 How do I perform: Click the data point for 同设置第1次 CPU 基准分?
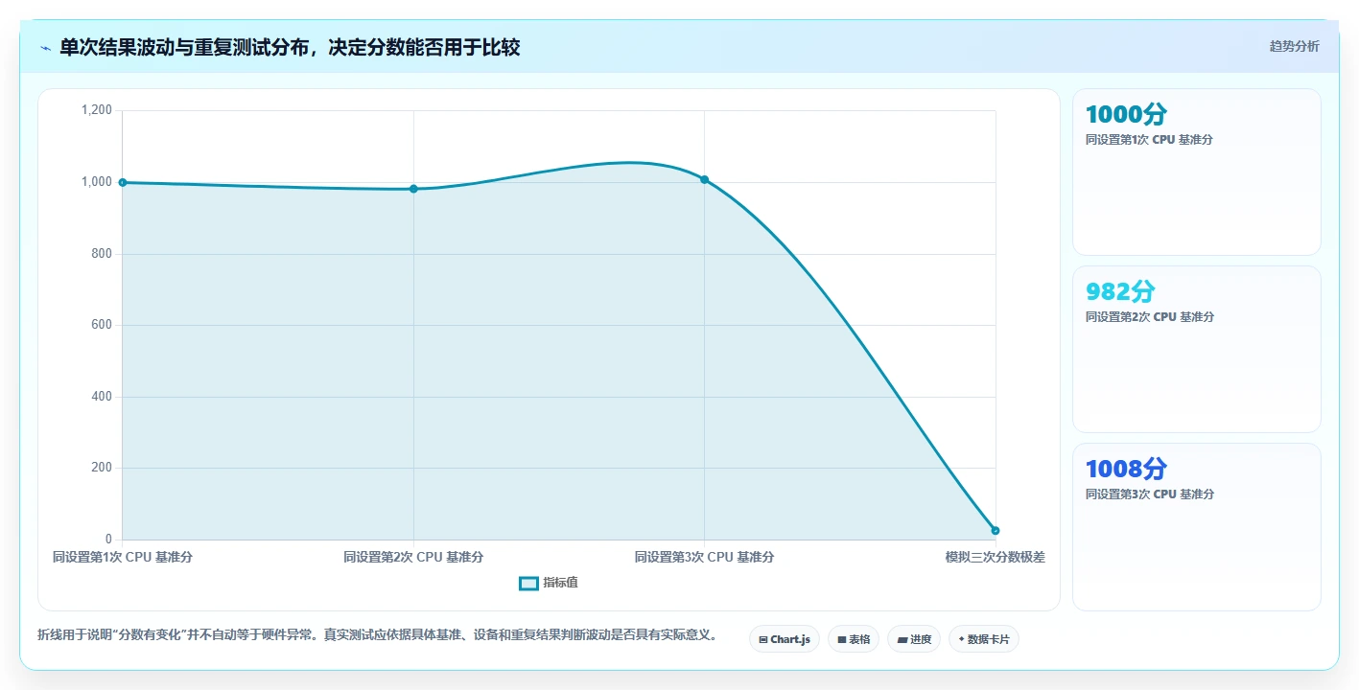tap(123, 182)
